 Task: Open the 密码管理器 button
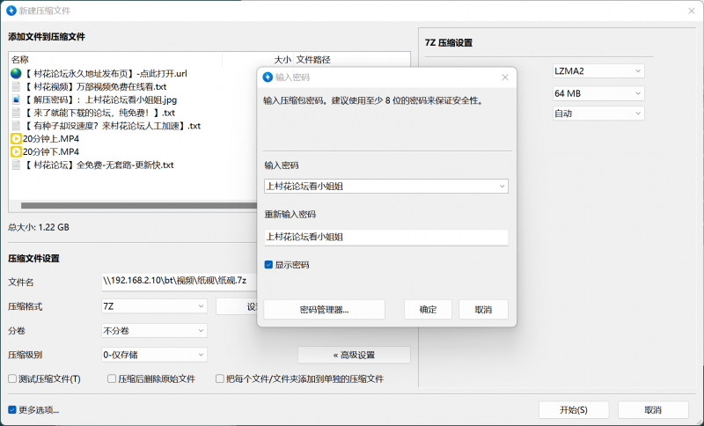coord(324,310)
